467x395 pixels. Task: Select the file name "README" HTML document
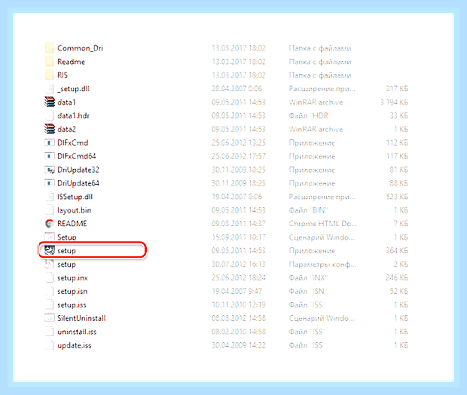click(x=72, y=224)
